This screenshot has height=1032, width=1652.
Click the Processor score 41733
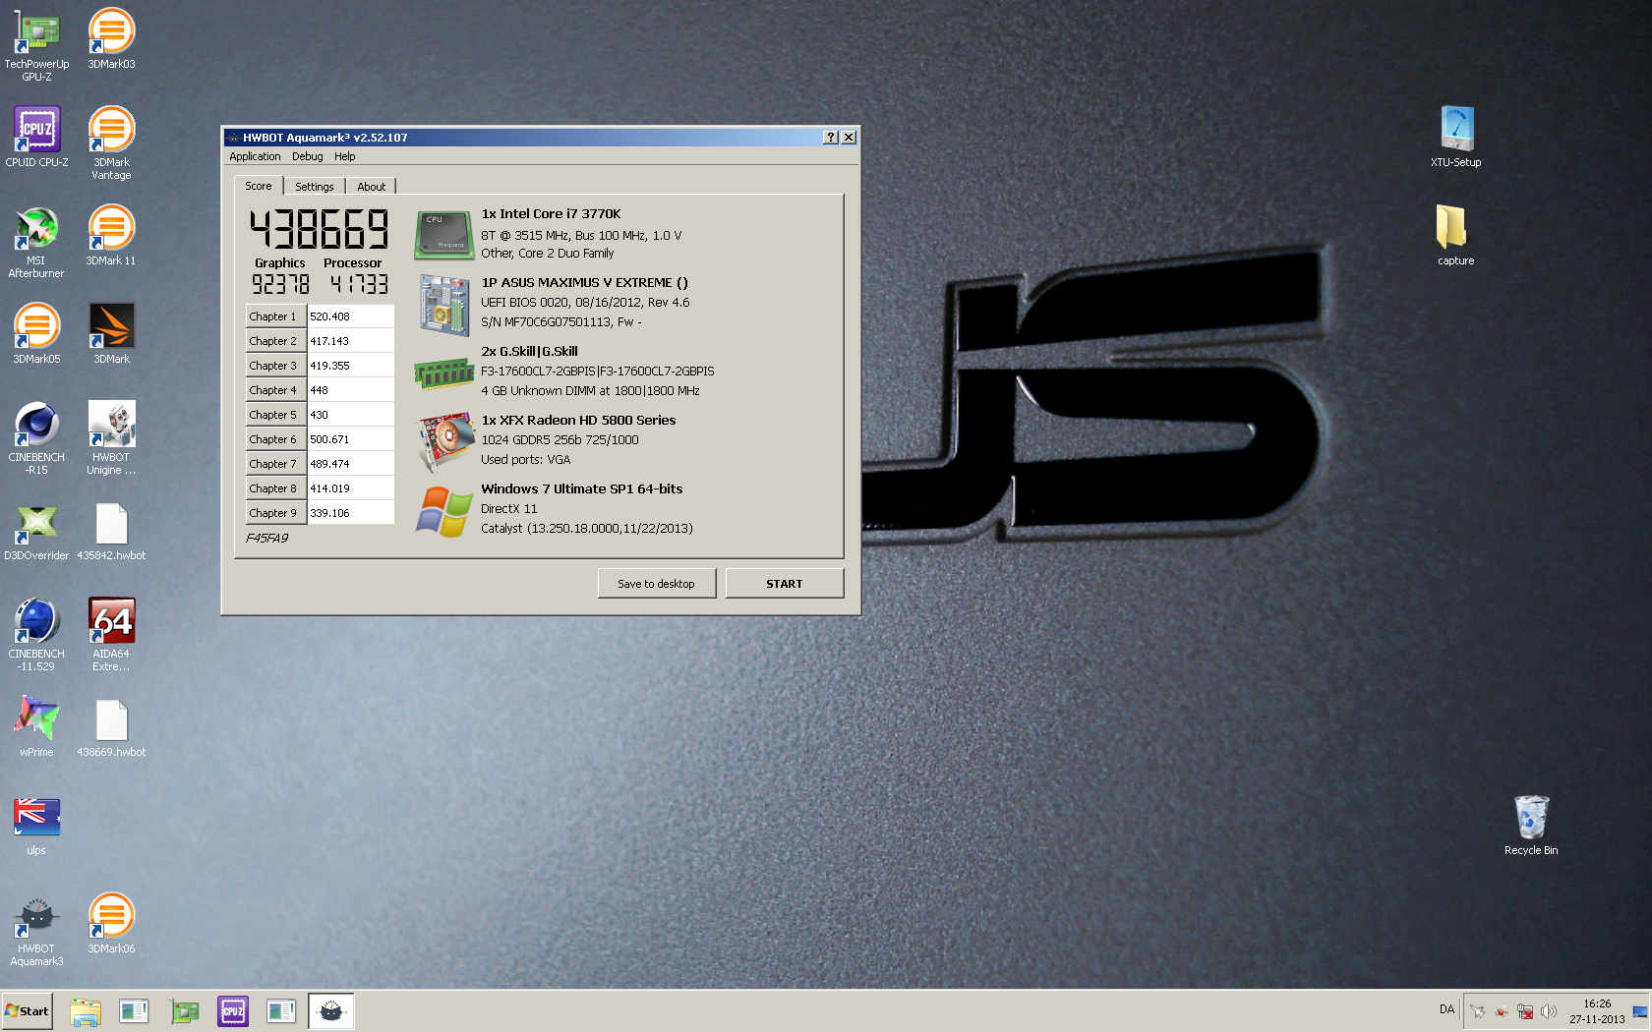[x=359, y=285]
